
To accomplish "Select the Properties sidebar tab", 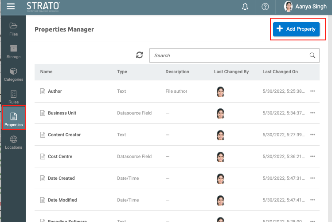I will click(x=13, y=119).
